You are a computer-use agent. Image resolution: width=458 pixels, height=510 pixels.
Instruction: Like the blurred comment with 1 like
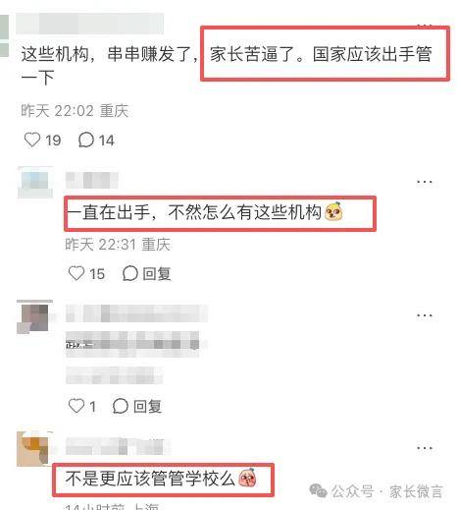[x=76, y=406]
